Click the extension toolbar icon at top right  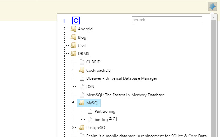pos(212,6)
